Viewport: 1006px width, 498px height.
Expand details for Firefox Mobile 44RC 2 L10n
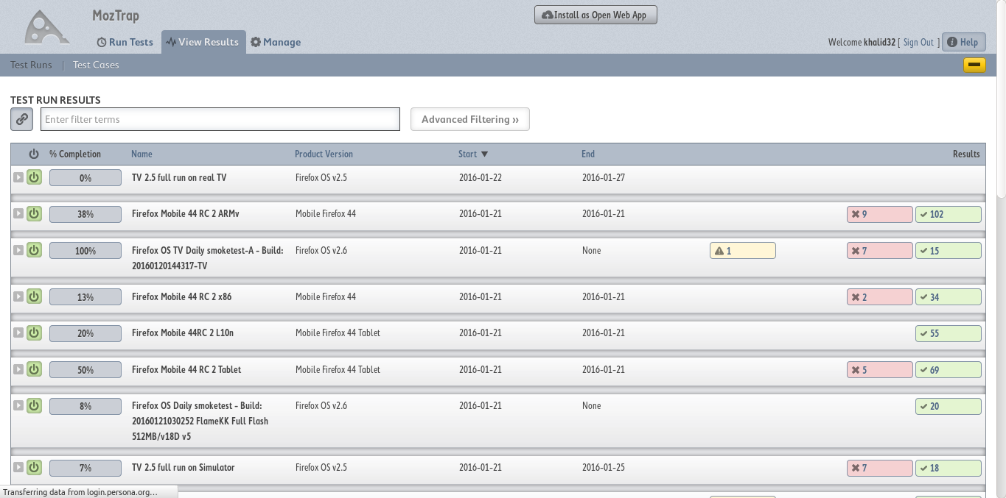(x=18, y=332)
